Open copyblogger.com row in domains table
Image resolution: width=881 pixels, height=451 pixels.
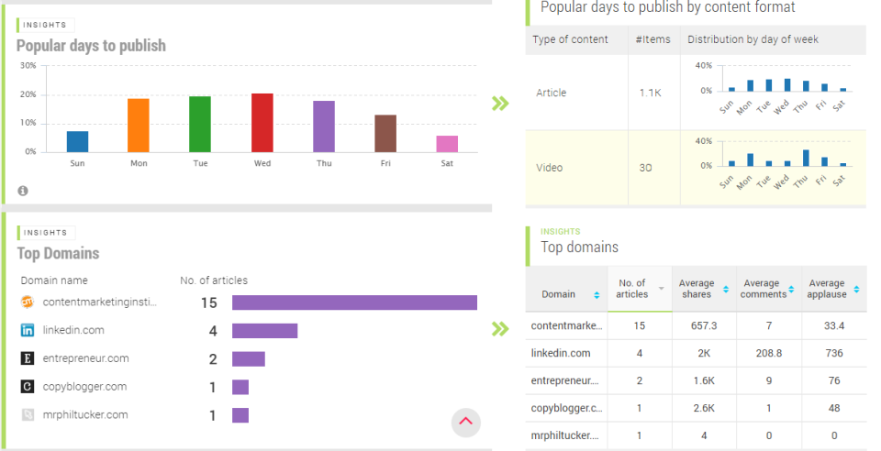pyautogui.click(x=697, y=408)
